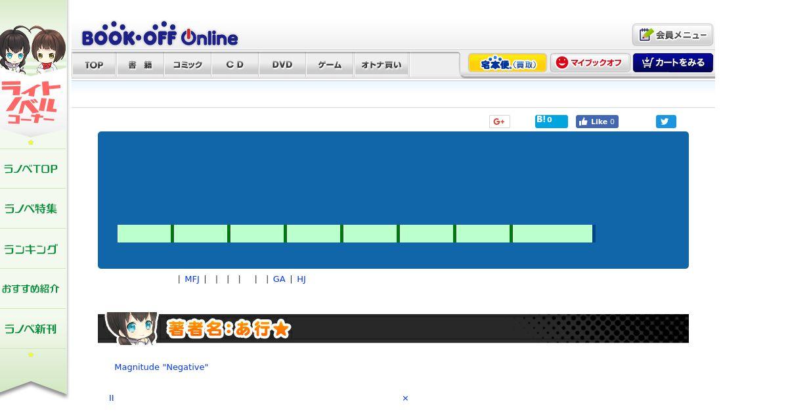Image resolution: width=788 pixels, height=414 pixels.
Task: Click the × link
Action: coord(405,398)
